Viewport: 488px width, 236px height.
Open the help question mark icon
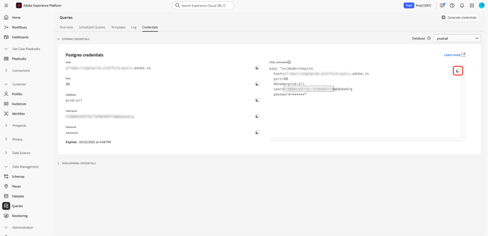tap(452, 6)
